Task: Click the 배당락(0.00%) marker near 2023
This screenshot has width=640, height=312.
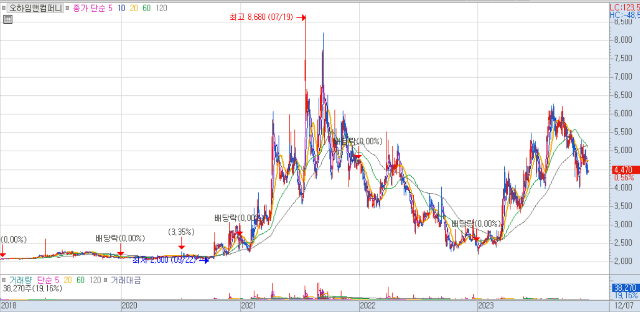Action: [x=476, y=223]
